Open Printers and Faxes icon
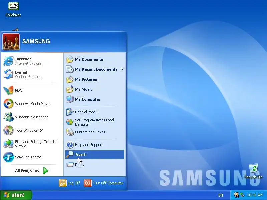Image resolution: width=267 pixels, height=200 pixels. tap(70, 132)
